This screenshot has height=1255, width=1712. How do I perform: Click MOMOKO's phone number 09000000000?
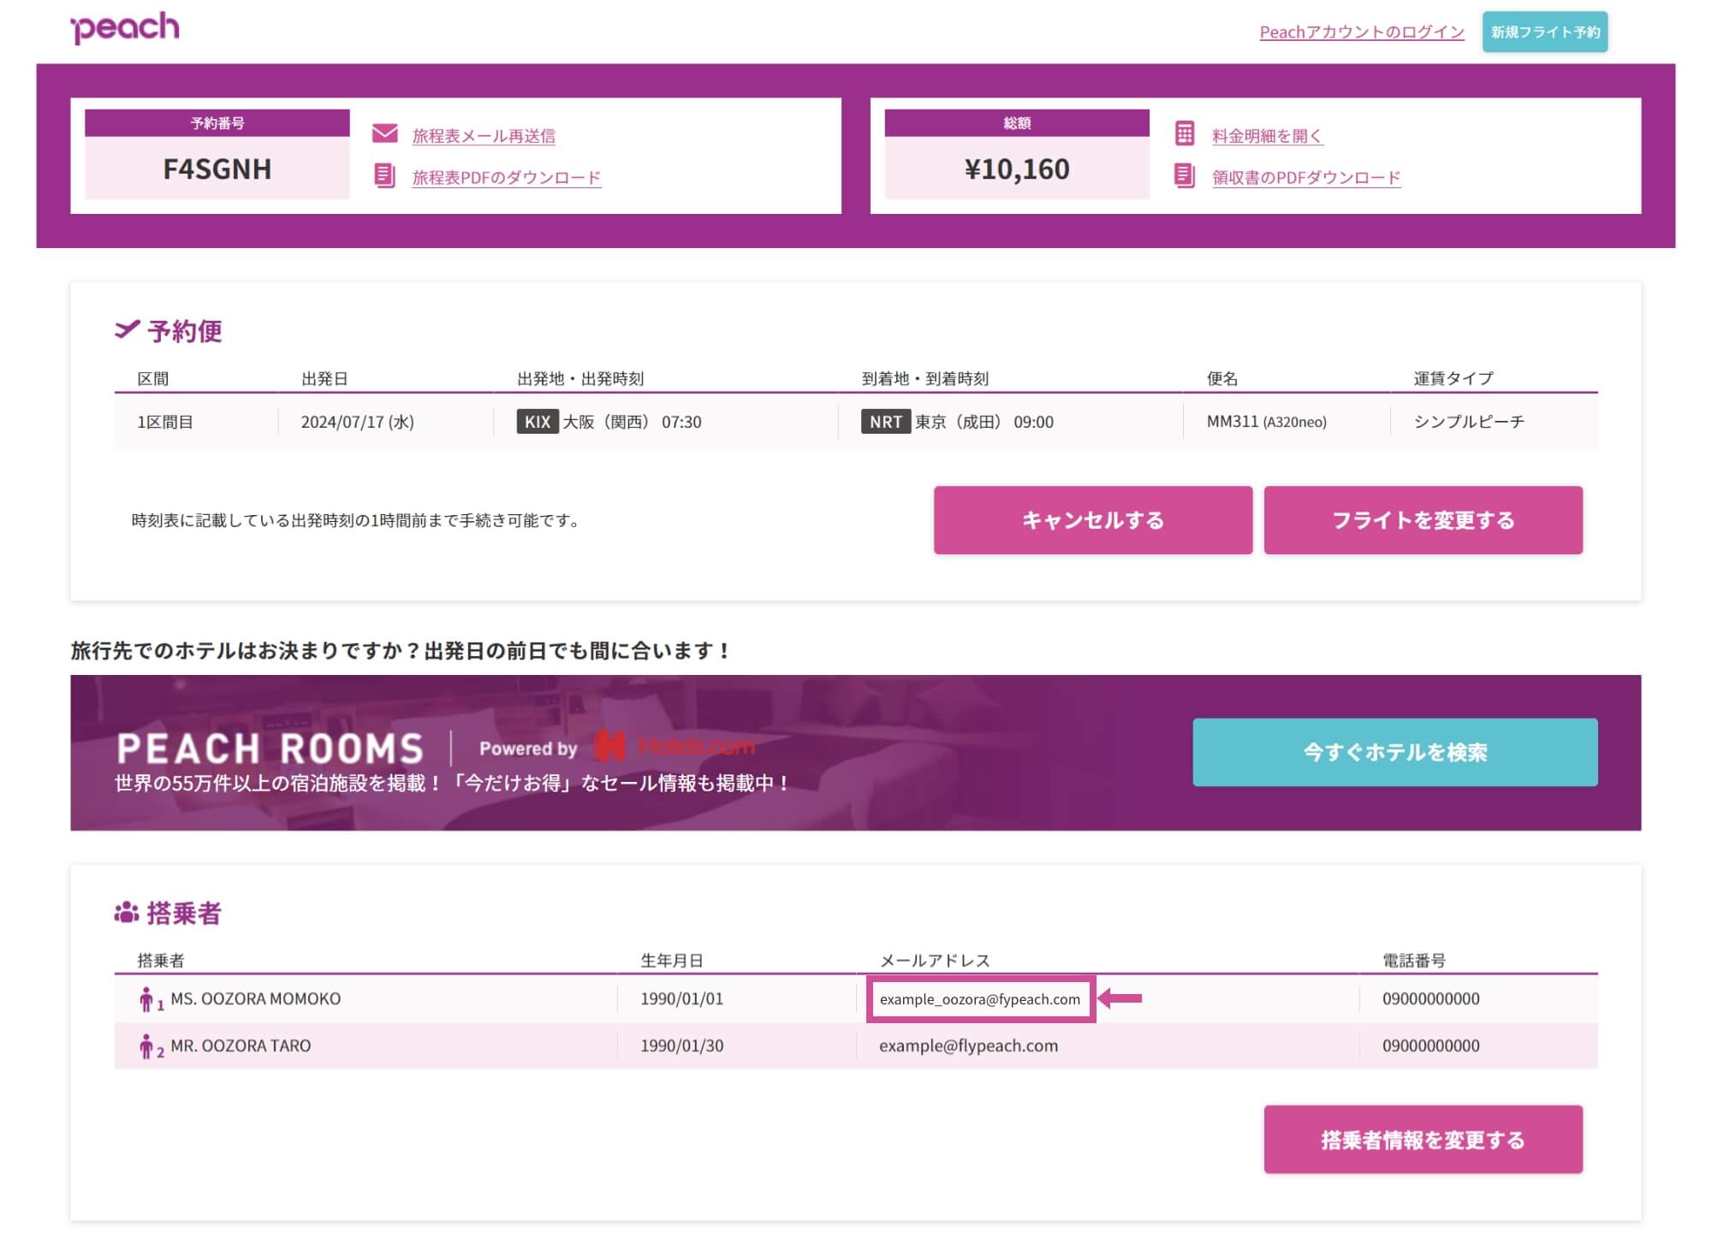(x=1431, y=998)
